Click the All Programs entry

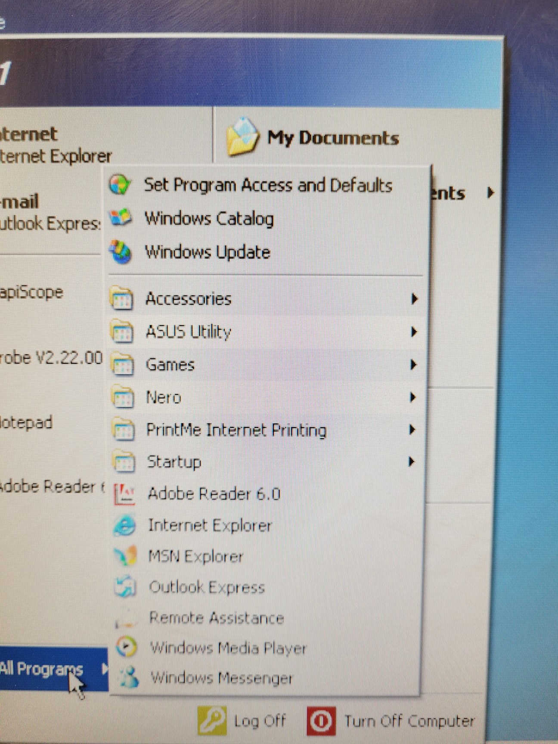(41, 669)
